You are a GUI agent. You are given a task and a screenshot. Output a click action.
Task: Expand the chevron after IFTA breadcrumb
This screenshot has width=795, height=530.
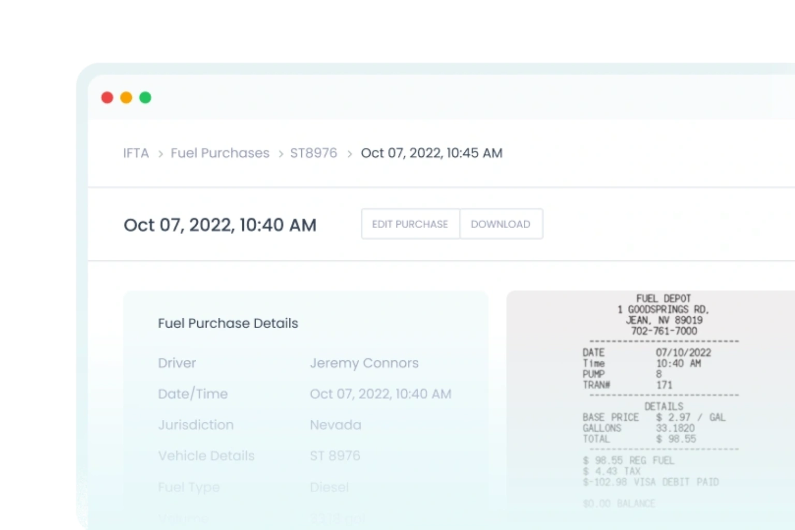(160, 154)
